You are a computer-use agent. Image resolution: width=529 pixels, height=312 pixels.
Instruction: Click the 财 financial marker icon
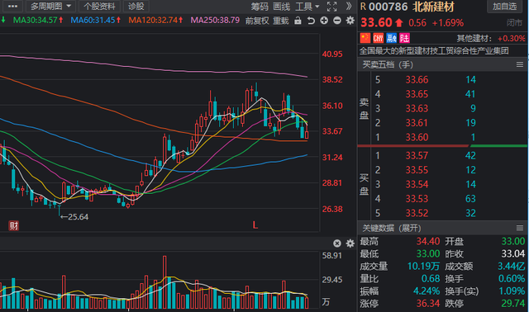point(13,225)
